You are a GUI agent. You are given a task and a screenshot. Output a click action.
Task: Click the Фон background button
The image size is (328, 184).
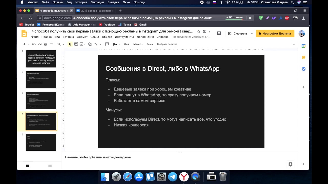pyautogui.click(x=126, y=44)
